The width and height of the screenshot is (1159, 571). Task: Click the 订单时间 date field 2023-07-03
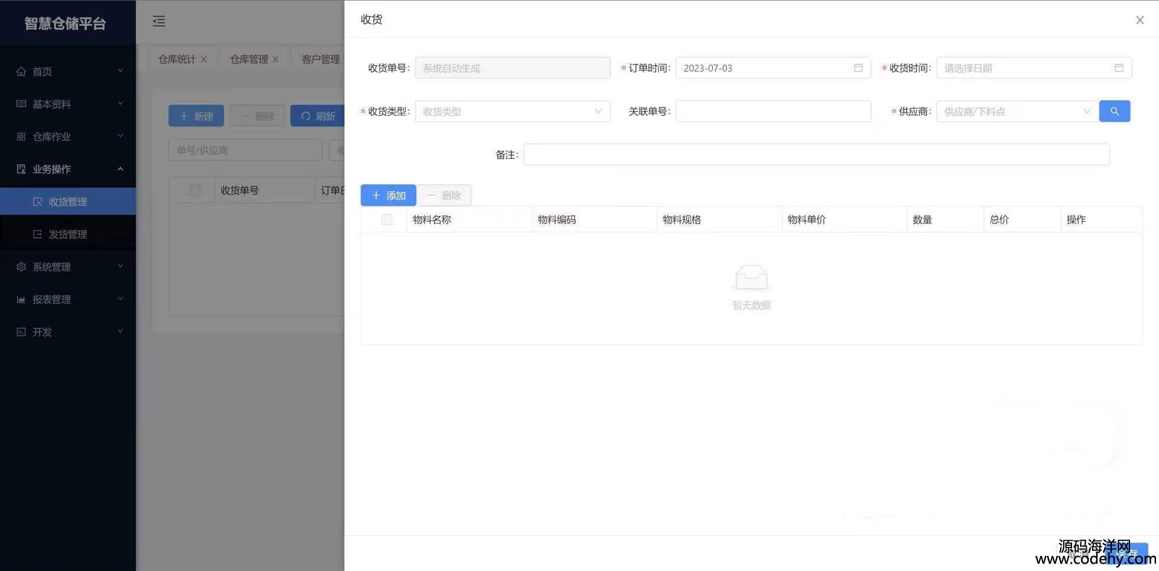[x=773, y=68]
